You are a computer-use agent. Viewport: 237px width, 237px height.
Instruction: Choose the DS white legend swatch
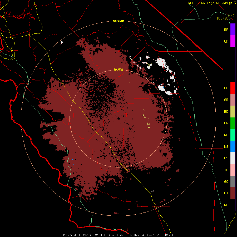click(233, 158)
